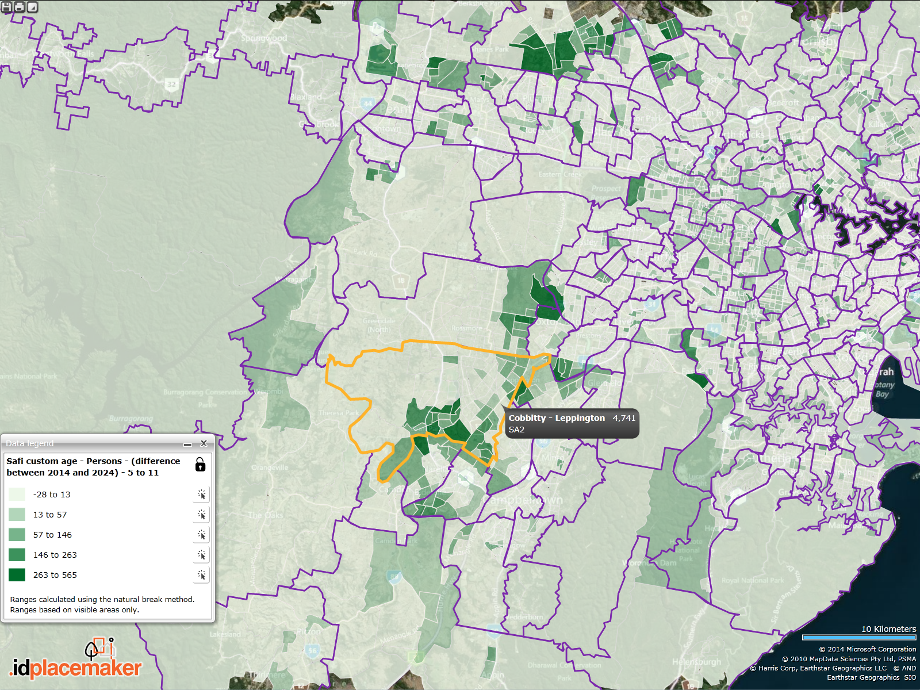This screenshot has height=690, width=920.
Task: Click the 'Safi custom age - Persons' legend title
Action: 93,467
